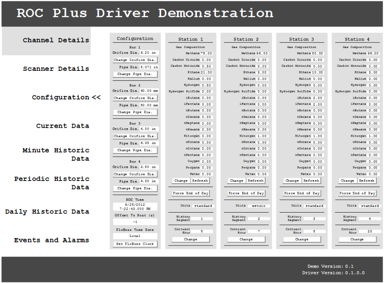Change Station 3 contract hour
Image resolution: width=384 pixels, height=283 pixels.
(301, 239)
